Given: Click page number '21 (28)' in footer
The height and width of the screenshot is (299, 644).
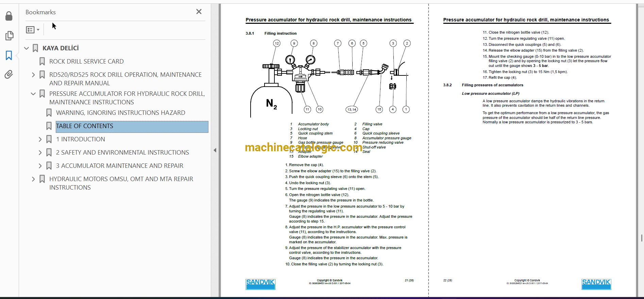Looking at the screenshot, I should pos(409,280).
